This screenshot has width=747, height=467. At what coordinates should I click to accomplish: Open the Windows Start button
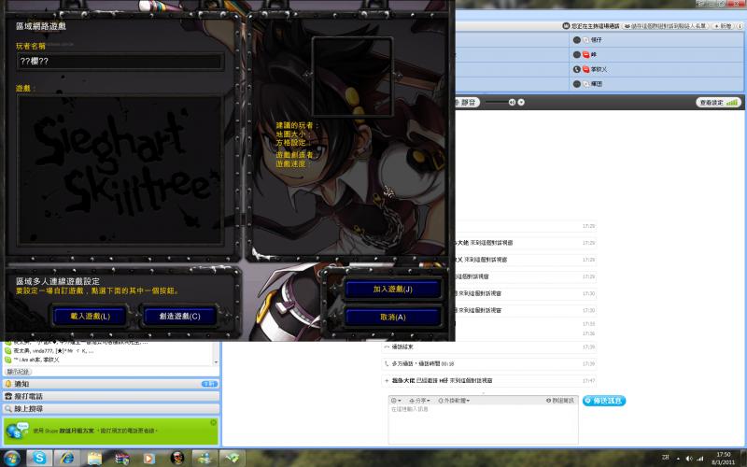(x=11, y=458)
